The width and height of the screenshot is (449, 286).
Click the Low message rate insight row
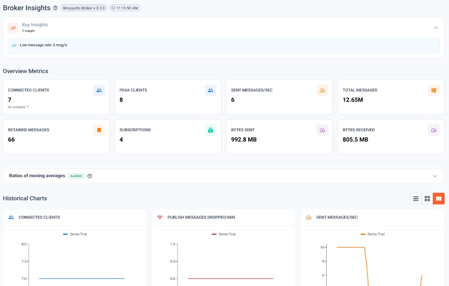tap(224, 46)
